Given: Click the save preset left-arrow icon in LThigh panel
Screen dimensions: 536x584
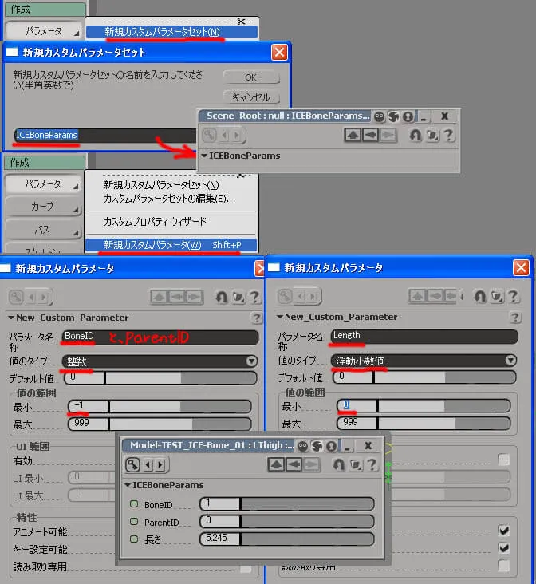Looking at the screenshot, I should click(x=294, y=464).
